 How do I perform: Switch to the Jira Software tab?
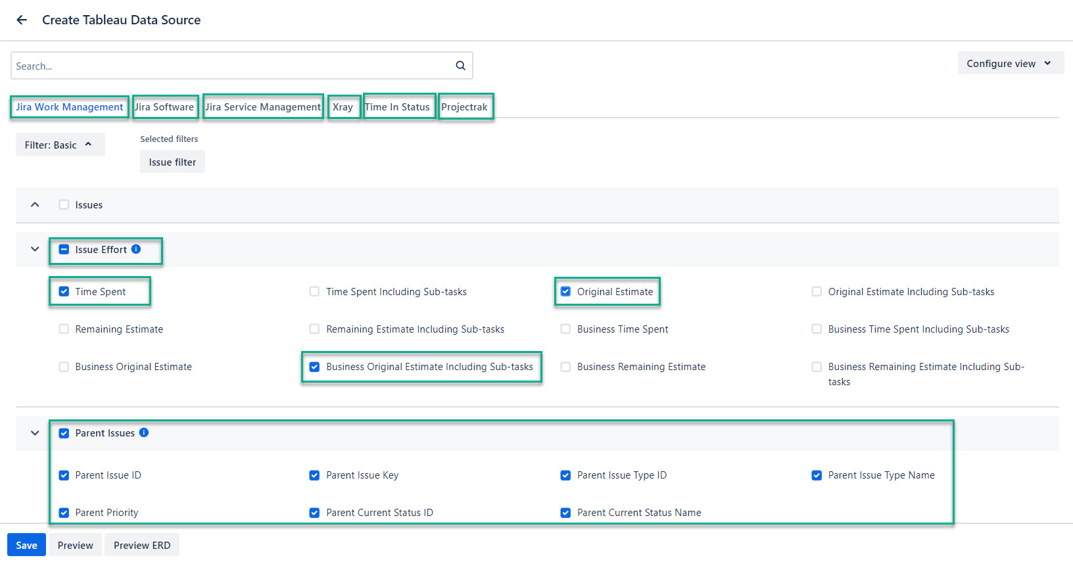[x=164, y=107]
